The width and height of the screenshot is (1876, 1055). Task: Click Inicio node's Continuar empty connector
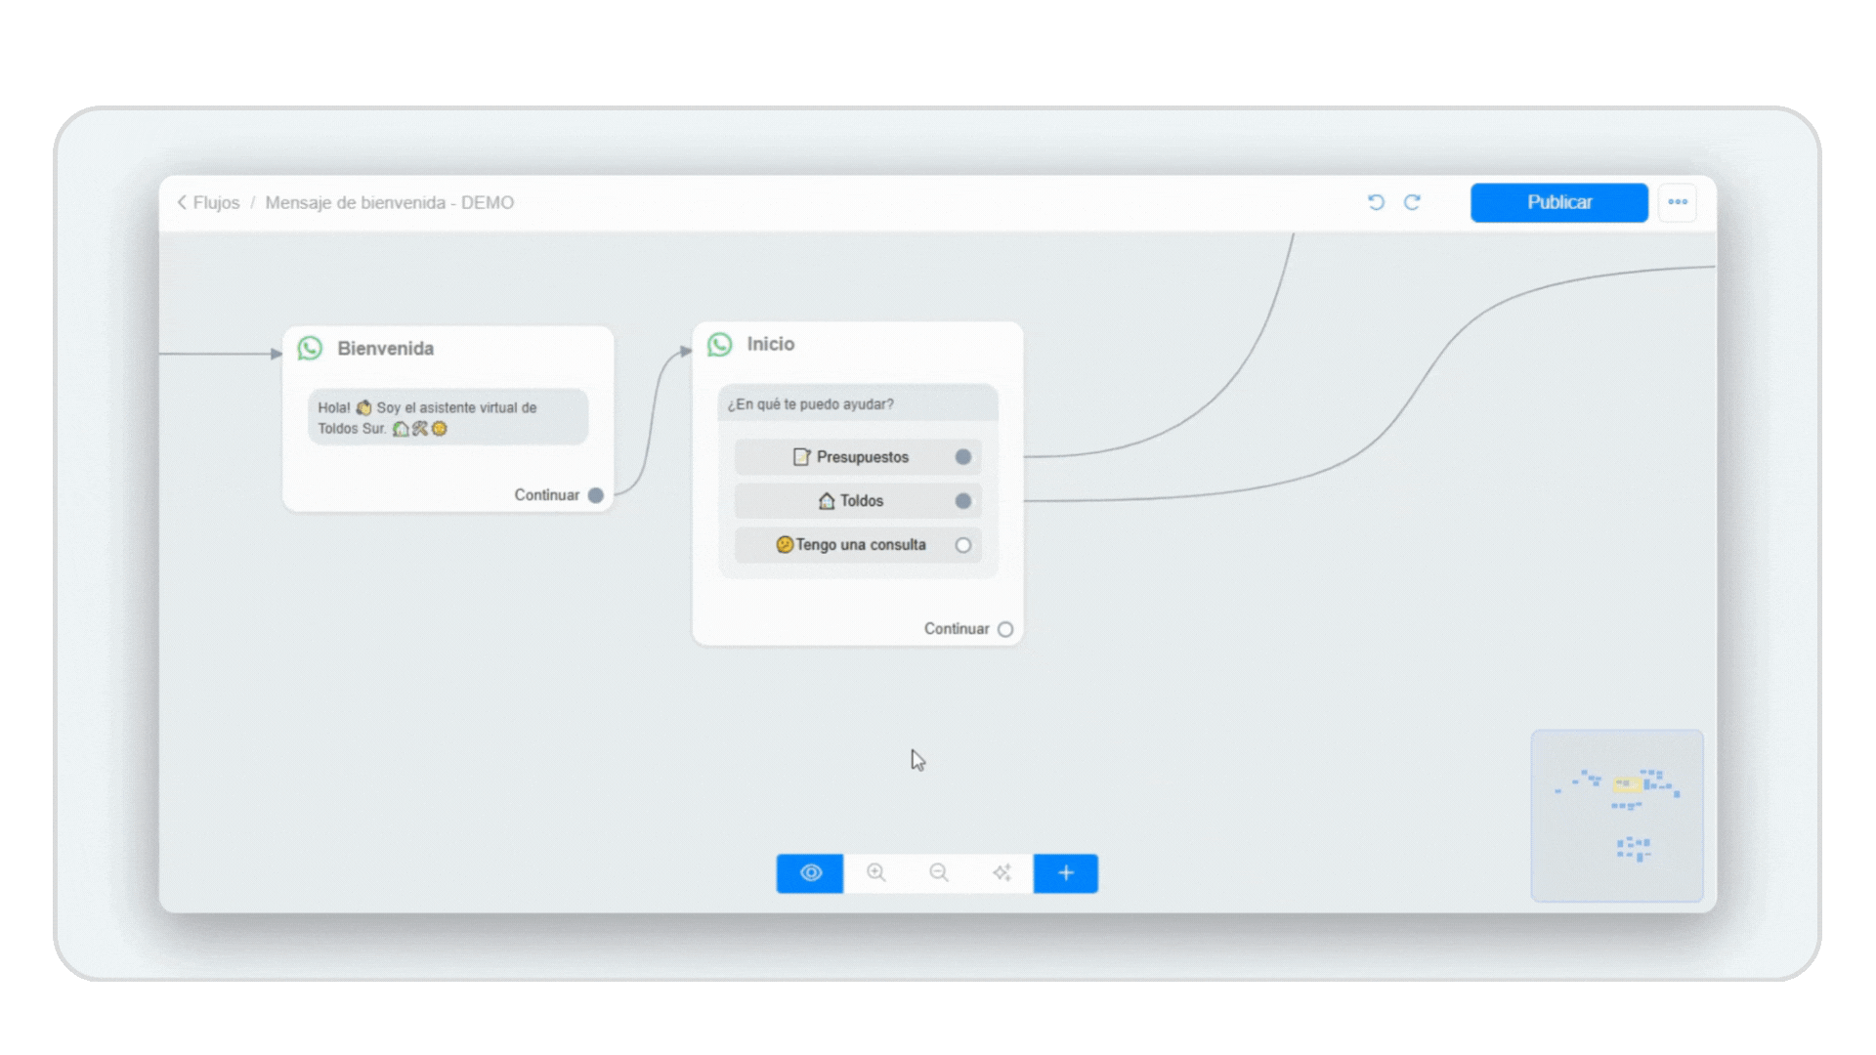coord(1005,629)
